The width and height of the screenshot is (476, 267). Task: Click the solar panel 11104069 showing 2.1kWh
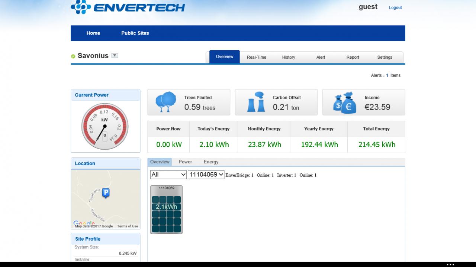coord(166,209)
